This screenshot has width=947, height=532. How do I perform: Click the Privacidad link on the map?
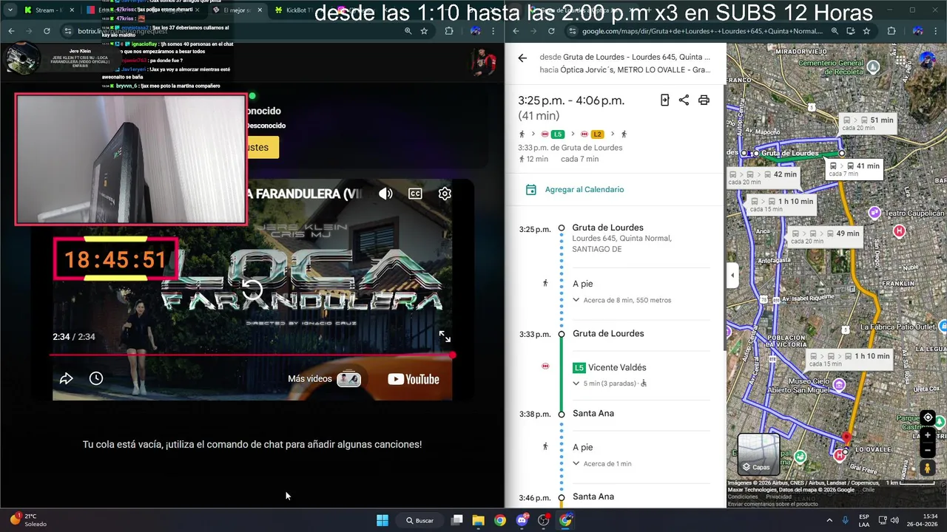778,497
